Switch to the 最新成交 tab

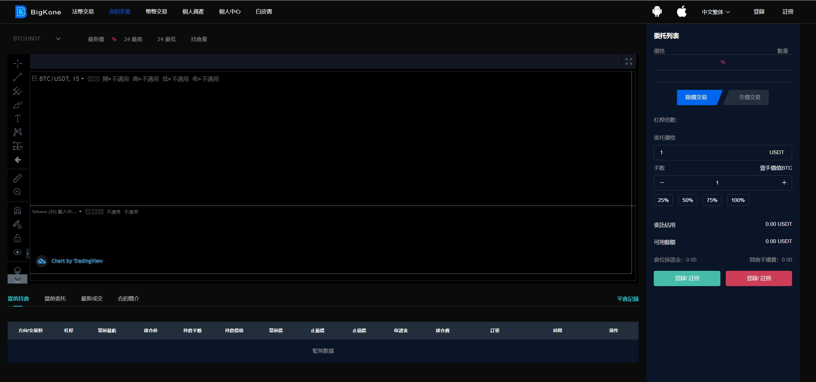click(92, 299)
